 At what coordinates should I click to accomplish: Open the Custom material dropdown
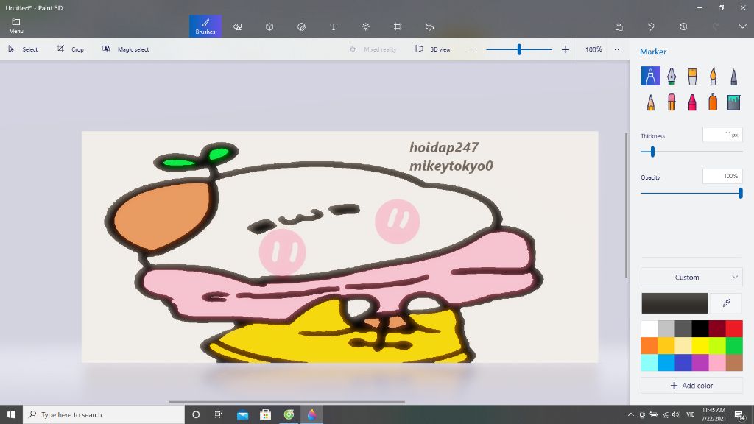click(x=691, y=277)
